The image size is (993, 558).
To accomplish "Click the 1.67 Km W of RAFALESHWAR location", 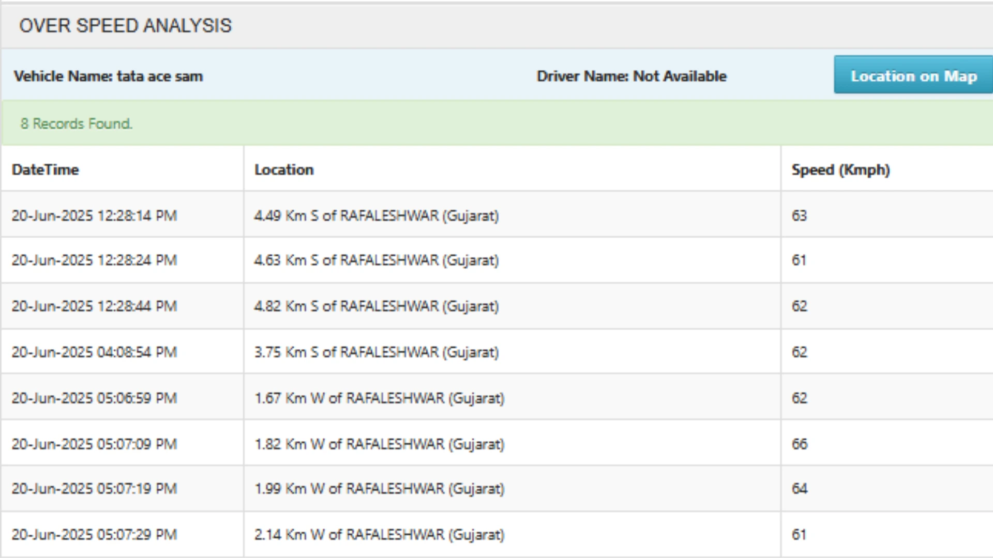I will click(x=379, y=398).
